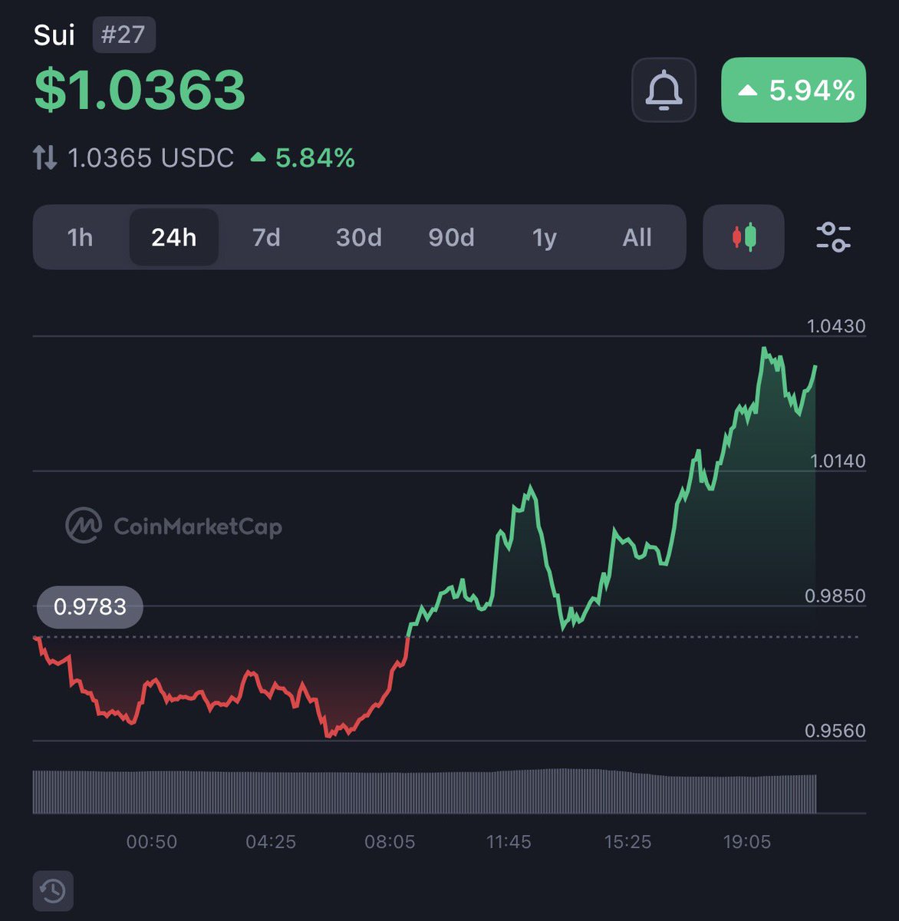
Task: Click the Sui coin name link
Action: pyautogui.click(x=54, y=35)
